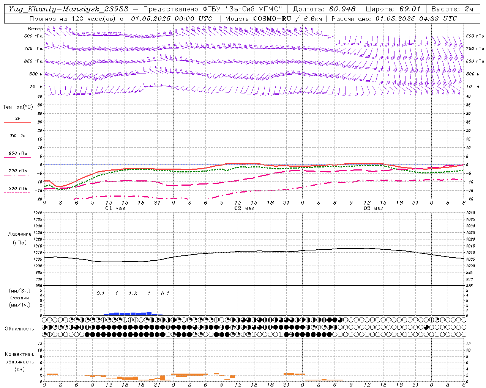This screenshot has height=388, width=486.
Task: Click the 01 мая date label
Action: [x=115, y=208]
